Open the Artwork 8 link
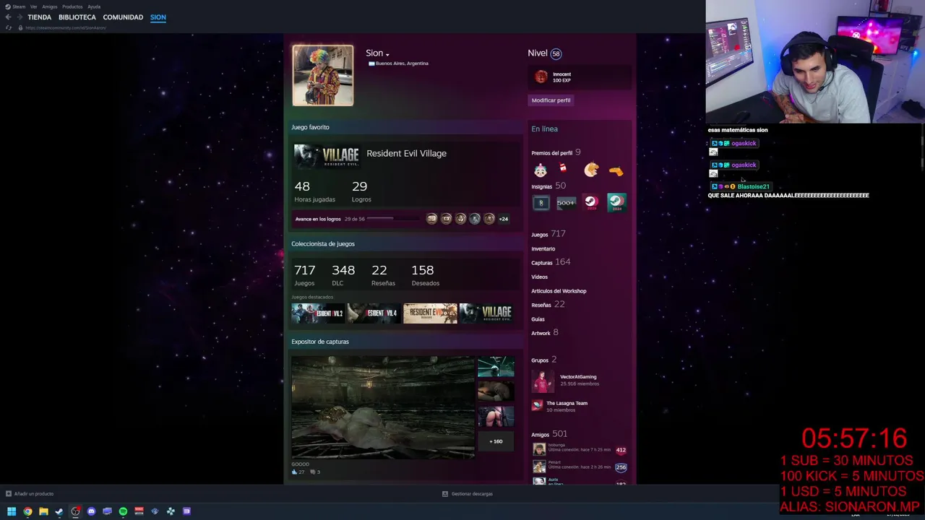Image resolution: width=925 pixels, height=520 pixels. [545, 333]
